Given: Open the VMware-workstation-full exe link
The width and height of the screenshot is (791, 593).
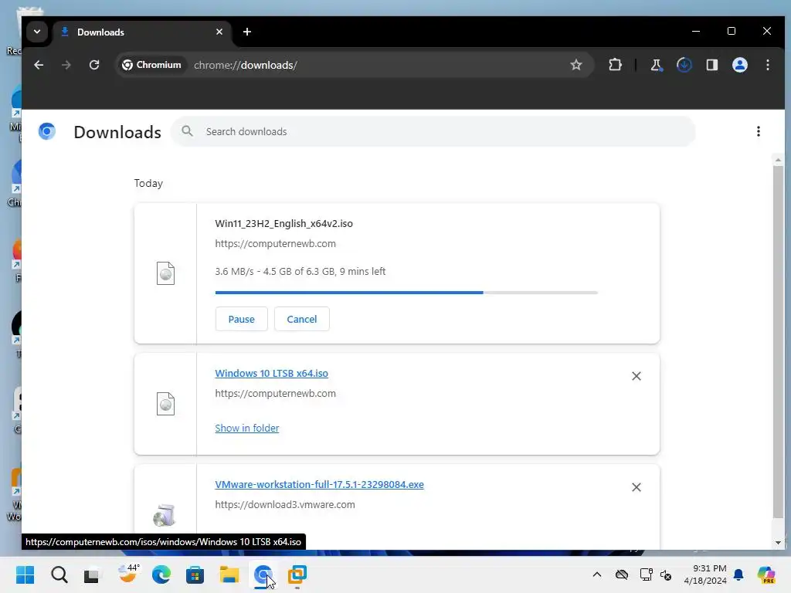Looking at the screenshot, I should point(319,485).
